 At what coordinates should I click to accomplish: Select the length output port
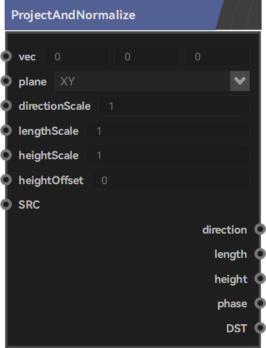coord(260,254)
